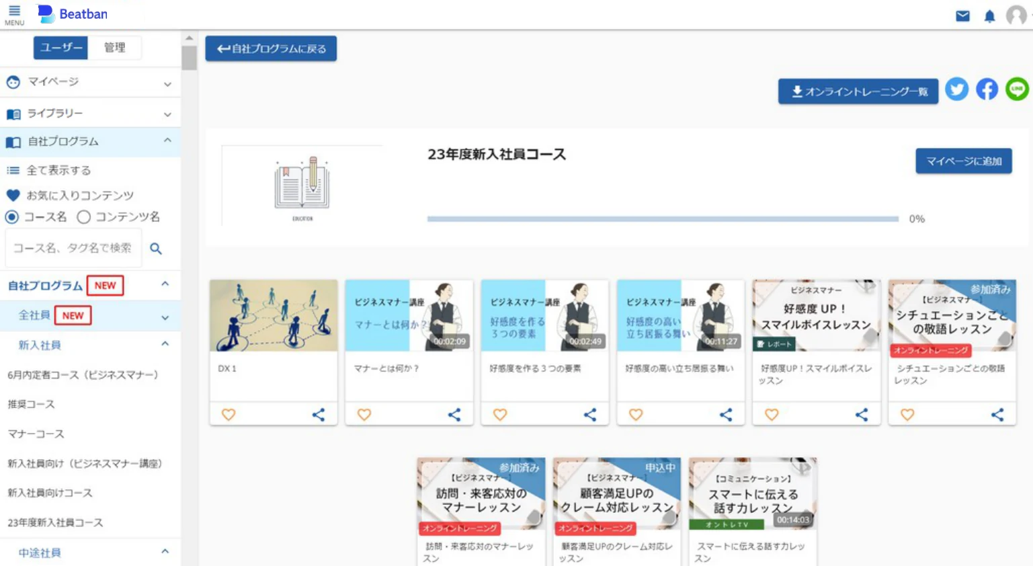Share the 好感度の高い立ち居振る舞い card
1033x566 pixels.
(x=726, y=415)
